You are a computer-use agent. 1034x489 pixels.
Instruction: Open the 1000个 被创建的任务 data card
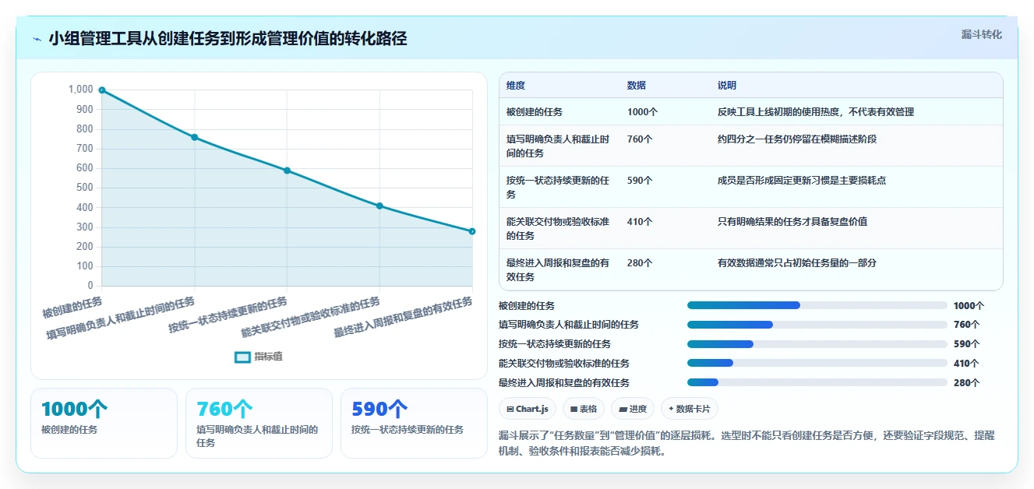click(104, 423)
